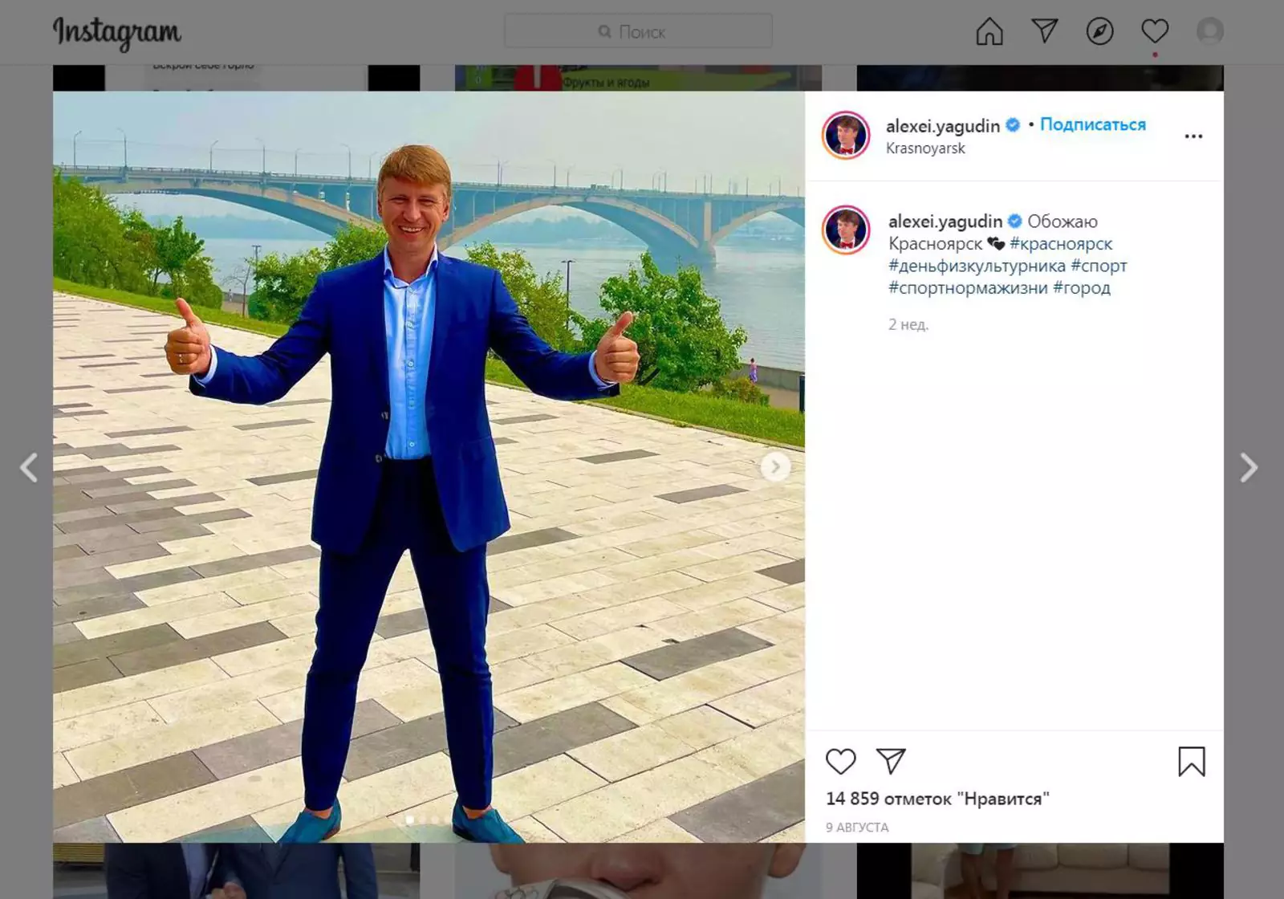Like the post with the heart button
This screenshot has height=899, width=1284.
(840, 761)
